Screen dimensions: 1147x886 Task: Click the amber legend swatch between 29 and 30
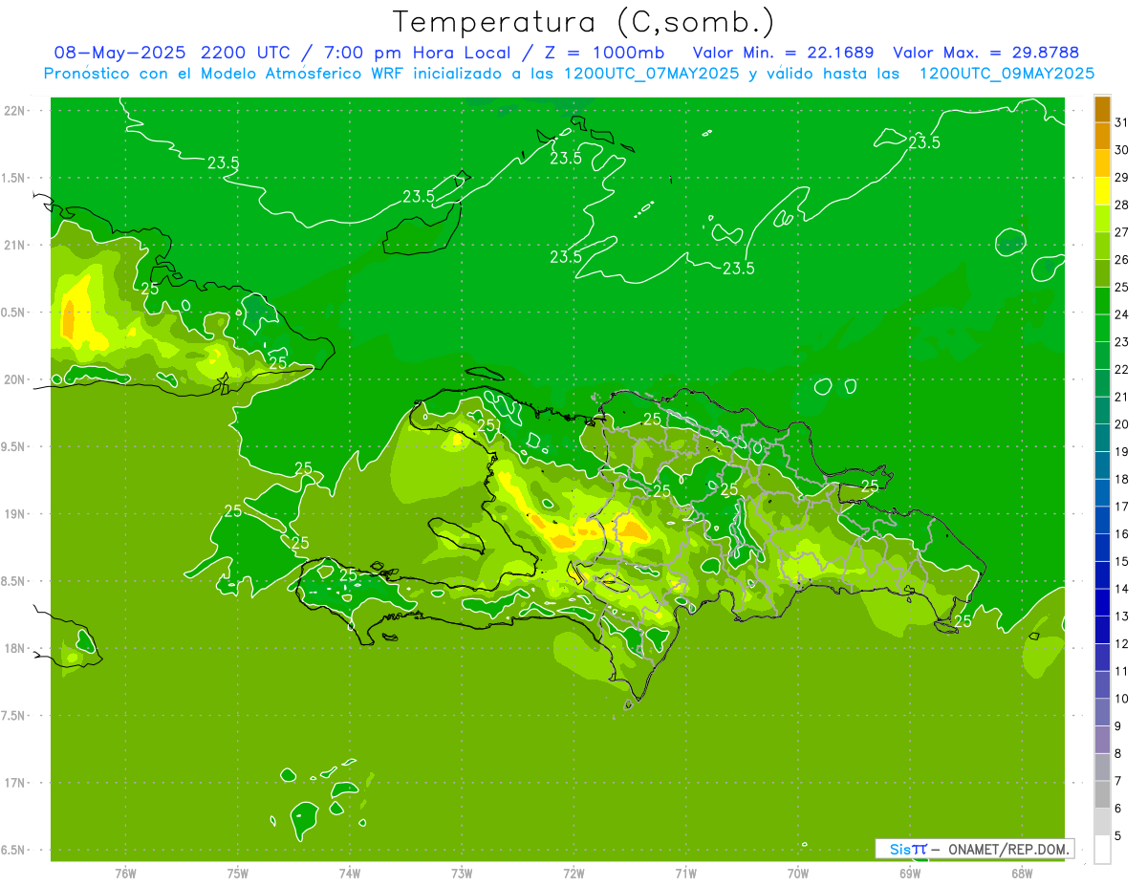tap(1102, 163)
